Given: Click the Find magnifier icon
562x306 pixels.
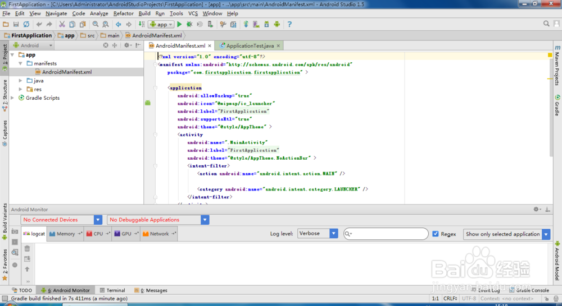Looking at the screenshot, I should (96, 24).
